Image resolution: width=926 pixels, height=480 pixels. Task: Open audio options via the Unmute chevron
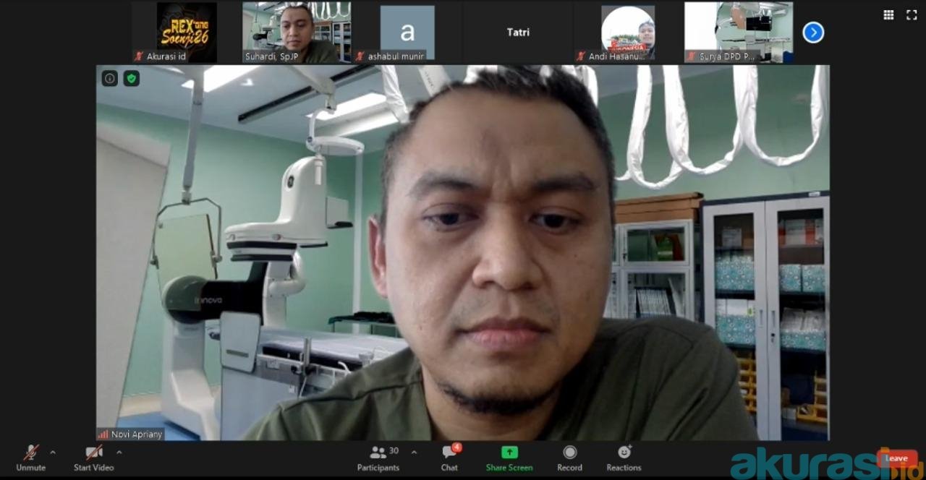tap(51, 453)
